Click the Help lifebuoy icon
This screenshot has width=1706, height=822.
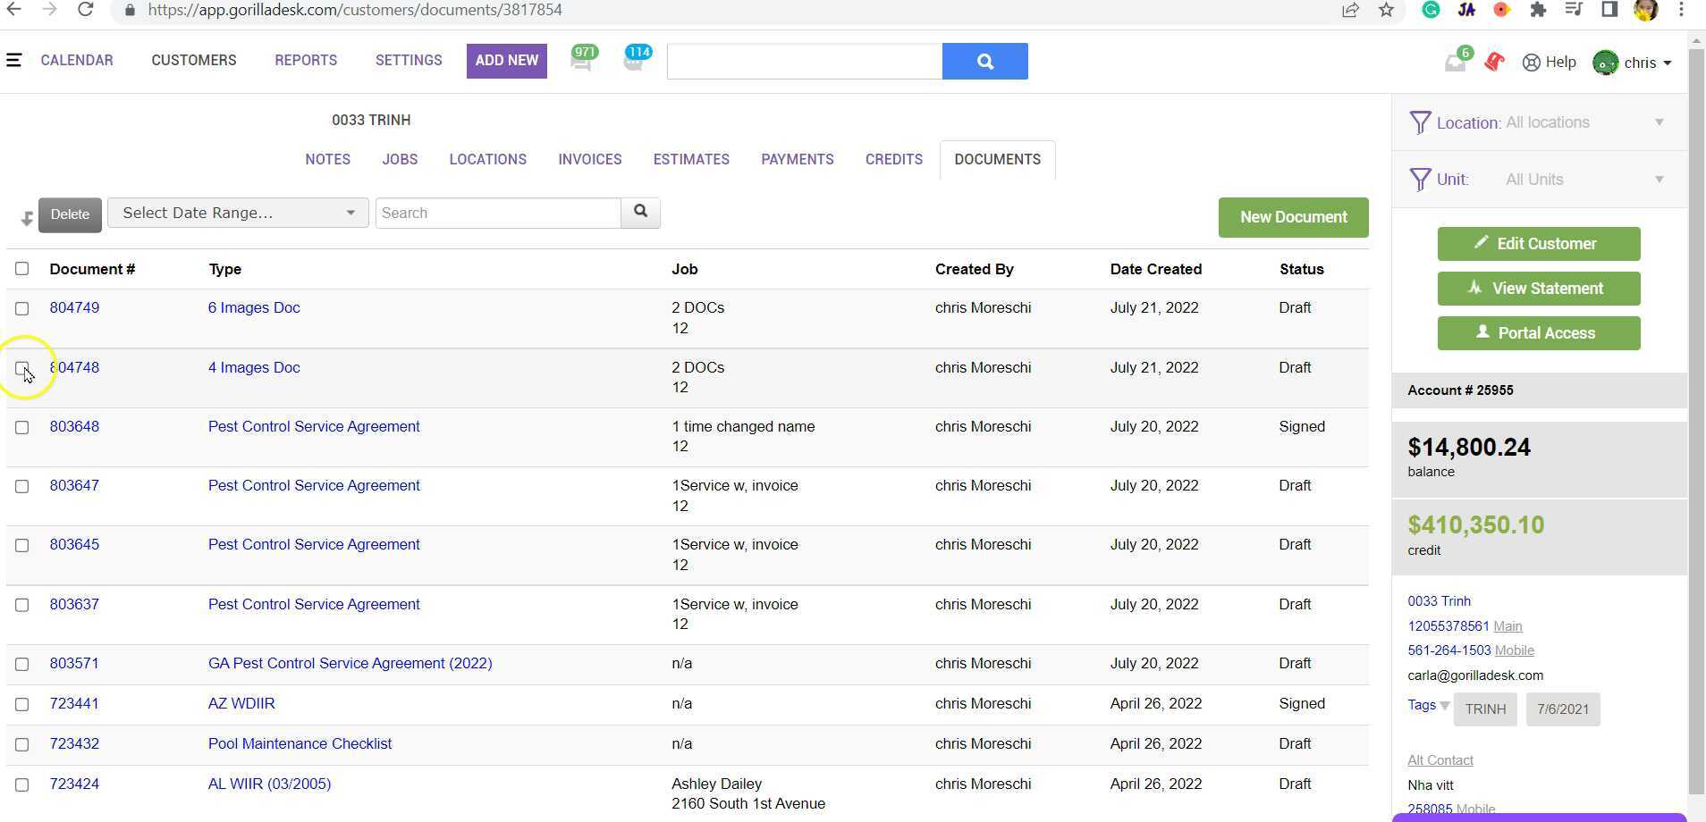point(1532,63)
